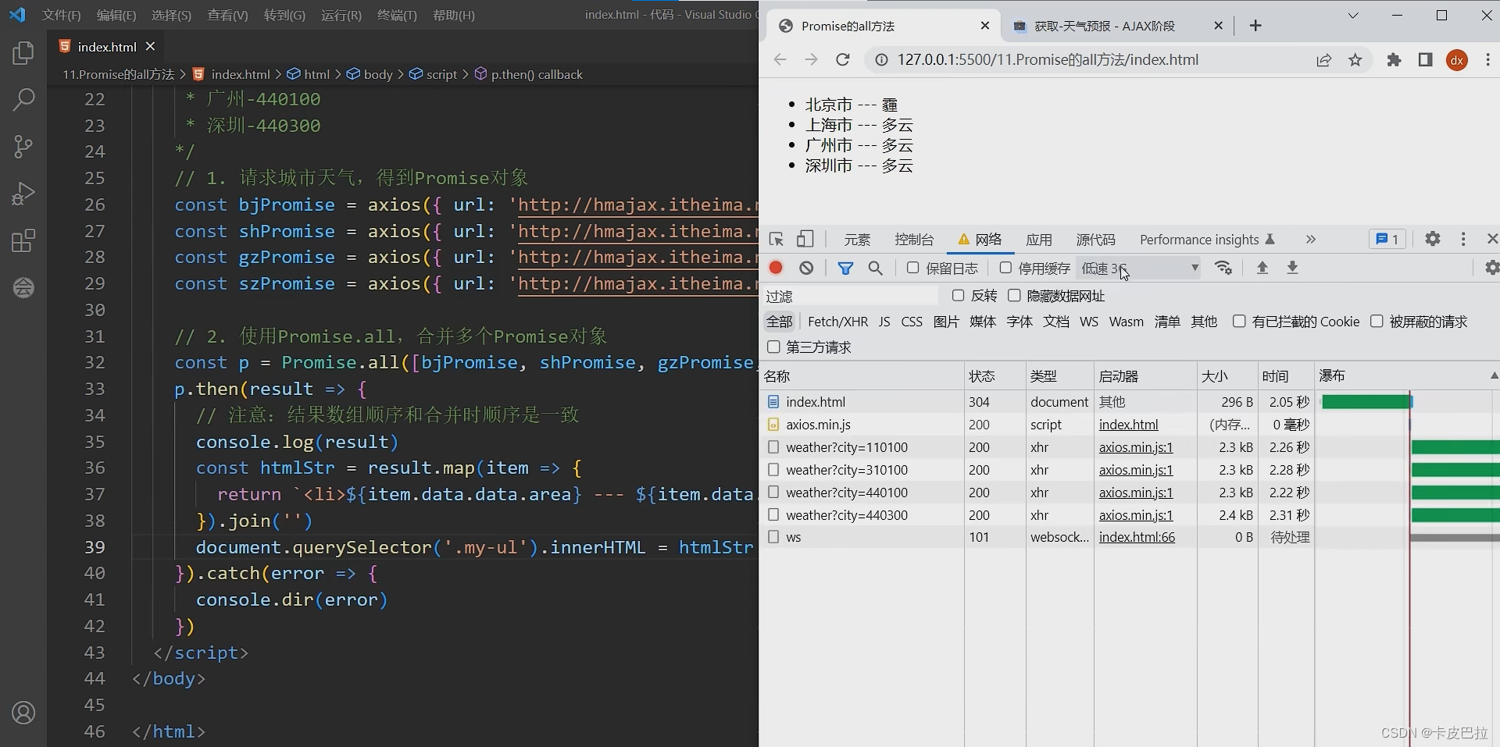Sort by the 瀑布 column arrow
The width and height of the screenshot is (1500, 747).
(1493, 375)
